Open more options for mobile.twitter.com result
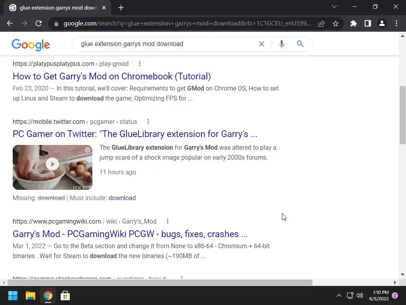406x305 pixels. point(148,122)
